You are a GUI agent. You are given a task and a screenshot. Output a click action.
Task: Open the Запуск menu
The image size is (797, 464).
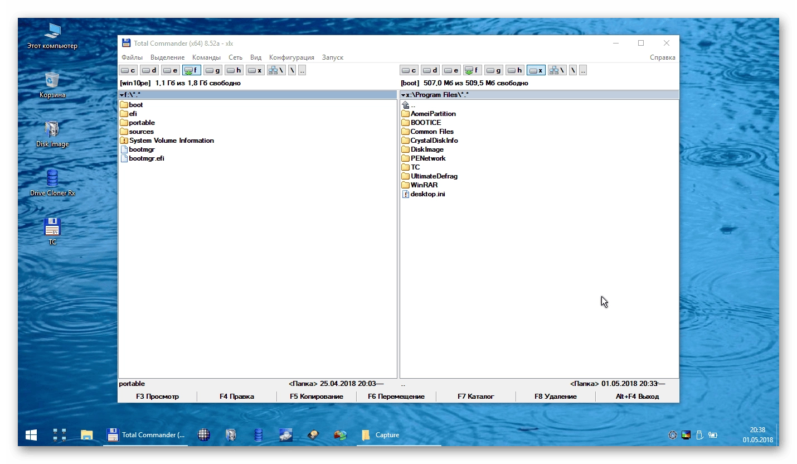point(333,57)
